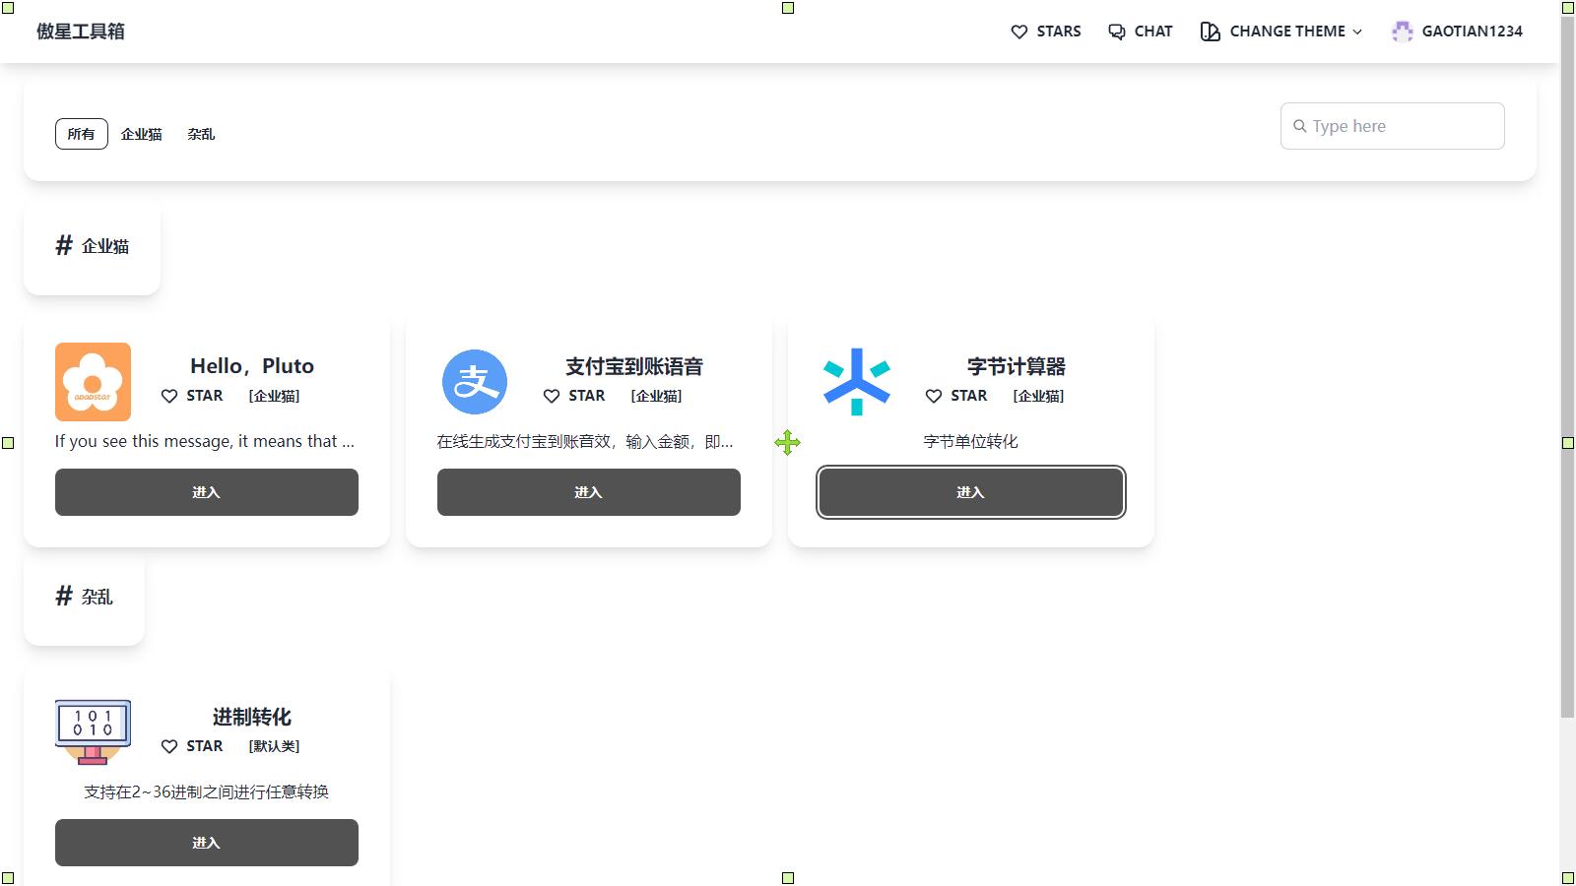Switch to the 杂乱 category tab
The image size is (1576, 886).
pyautogui.click(x=201, y=134)
